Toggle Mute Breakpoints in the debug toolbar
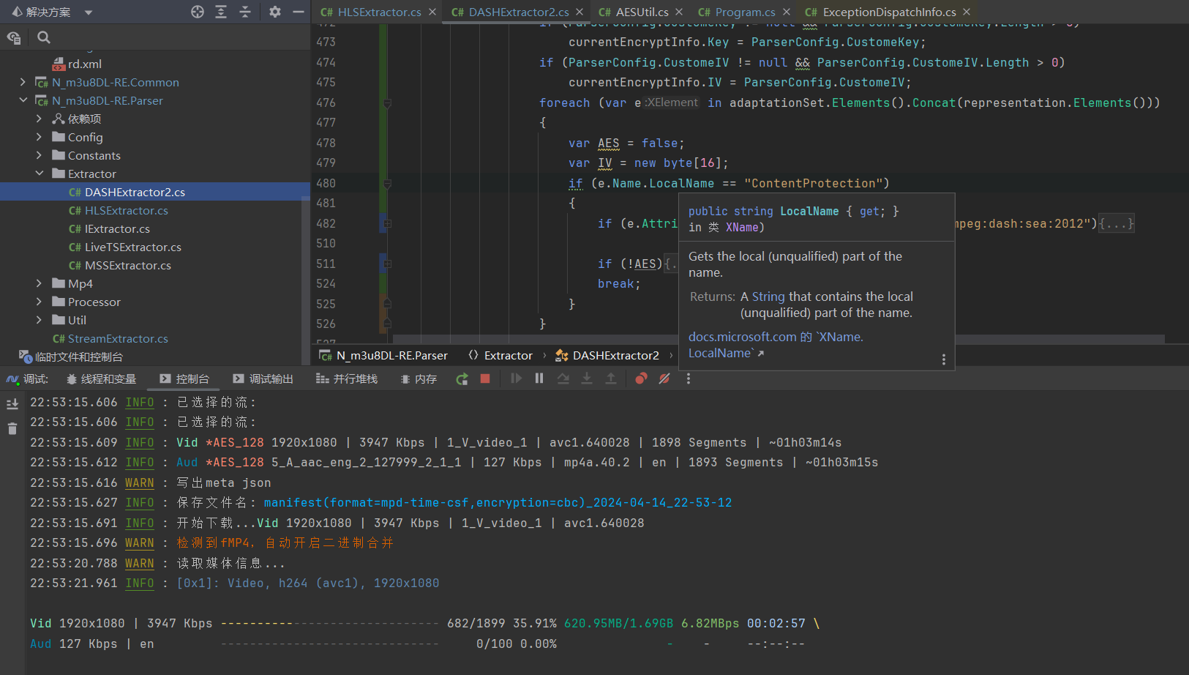This screenshot has width=1189, height=675. coord(664,378)
